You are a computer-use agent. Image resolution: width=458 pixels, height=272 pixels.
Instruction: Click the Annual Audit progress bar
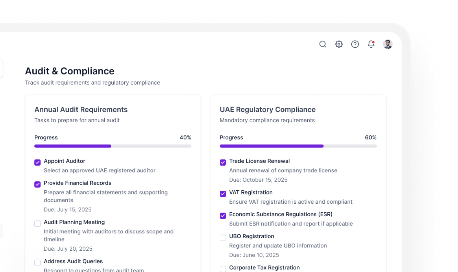click(x=113, y=146)
